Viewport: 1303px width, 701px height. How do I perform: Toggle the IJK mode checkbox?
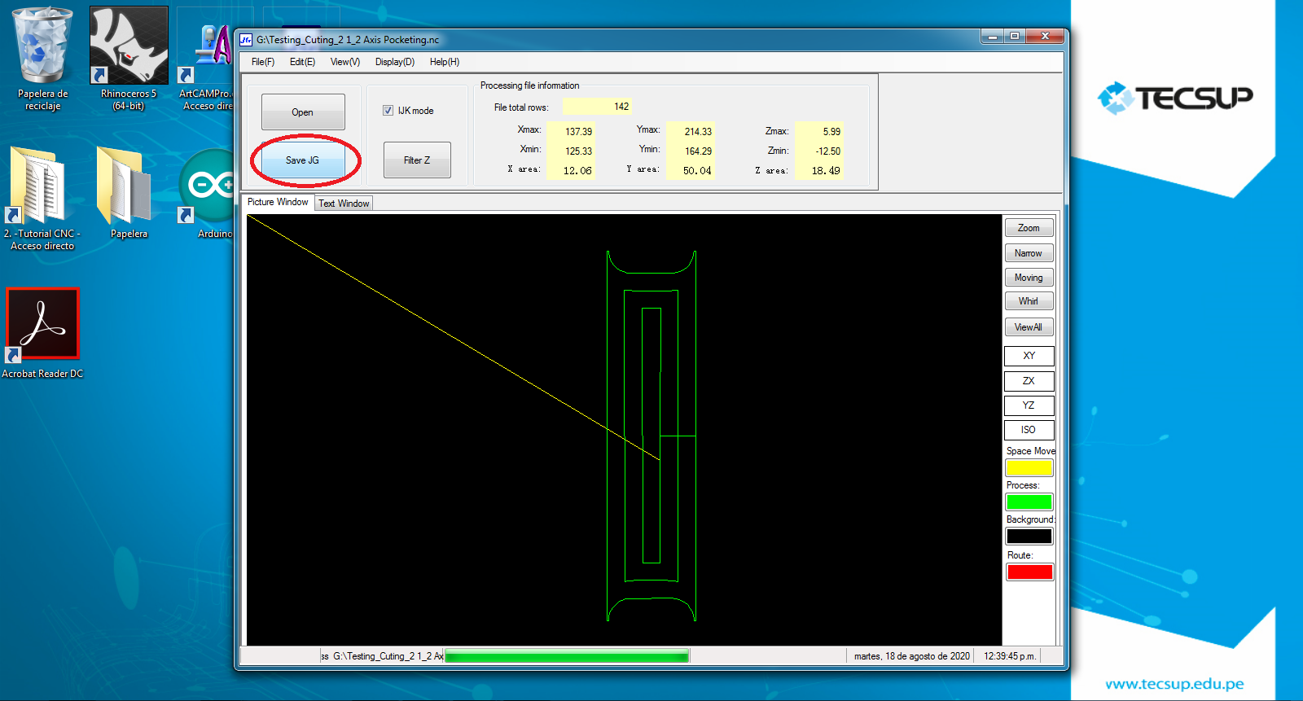click(388, 111)
